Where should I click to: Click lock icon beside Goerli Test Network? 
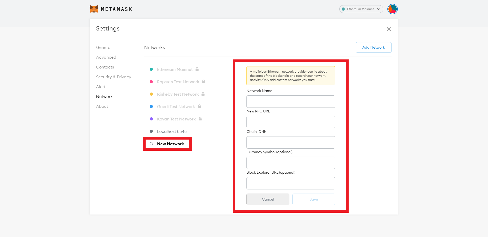(199, 106)
